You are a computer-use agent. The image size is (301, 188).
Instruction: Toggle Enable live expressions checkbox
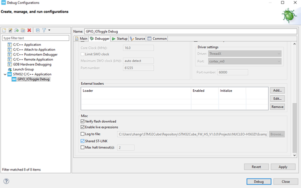(82, 127)
